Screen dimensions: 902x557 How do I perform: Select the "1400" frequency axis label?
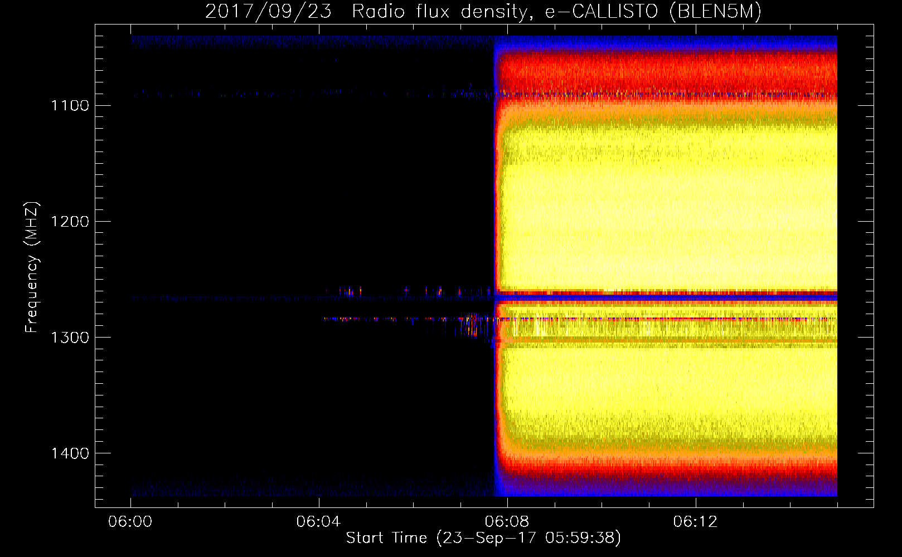tap(70, 453)
